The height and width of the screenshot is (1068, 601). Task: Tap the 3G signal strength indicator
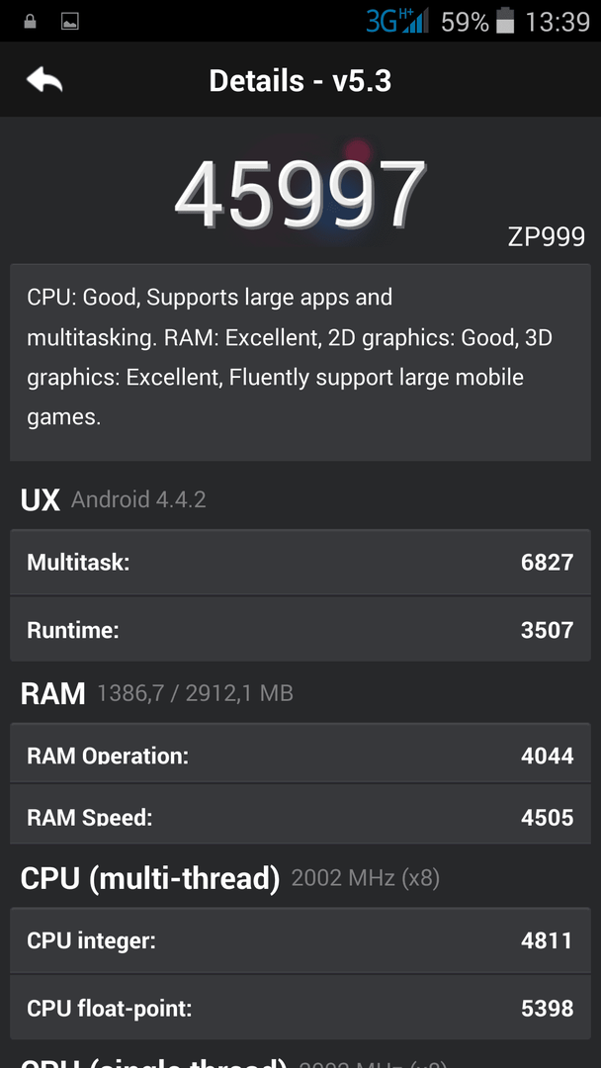[x=397, y=21]
